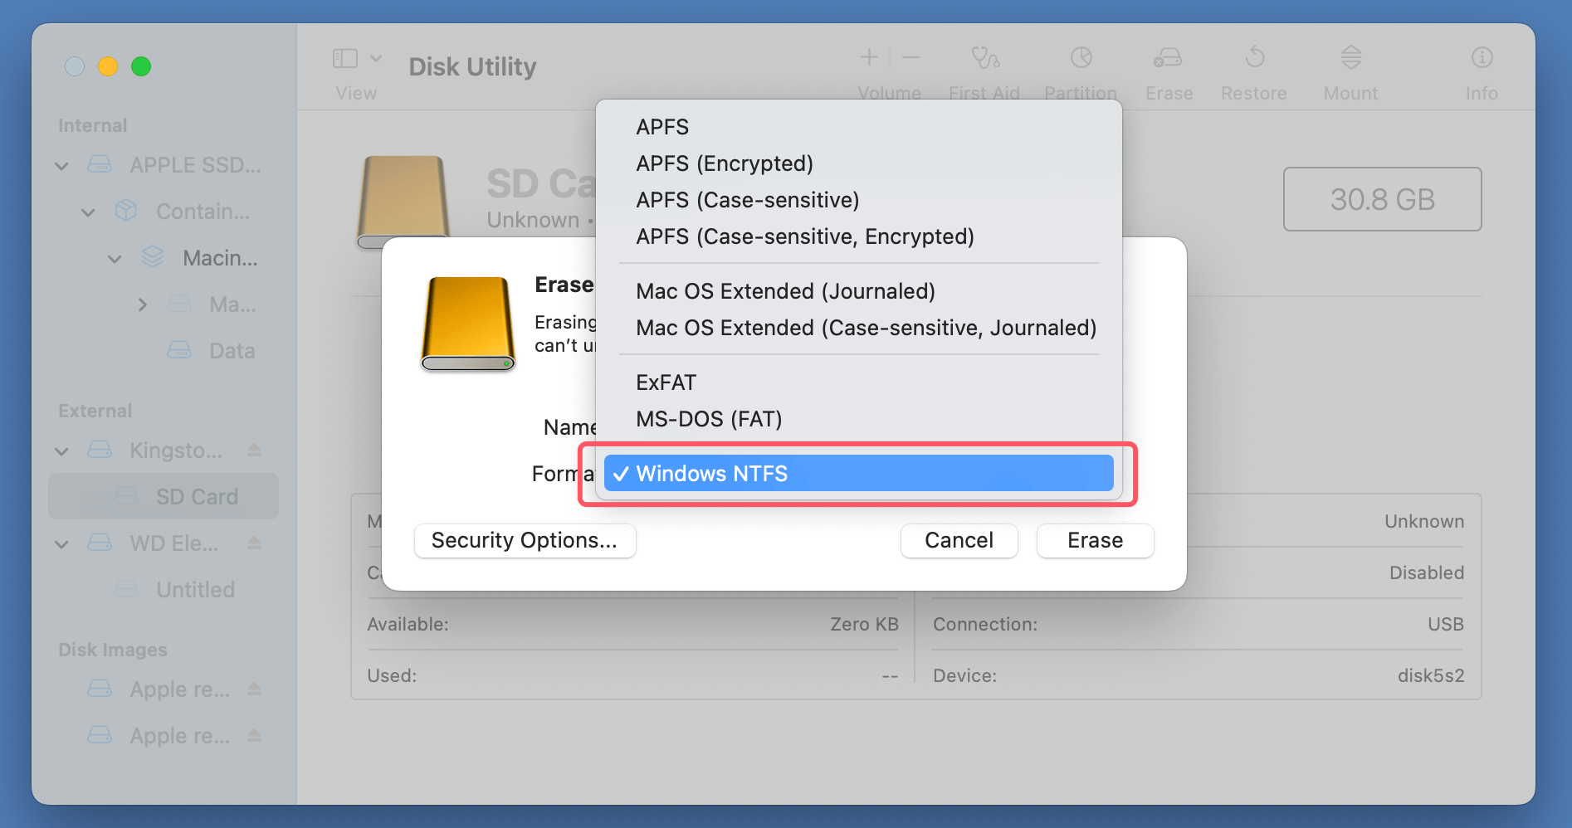This screenshot has height=828, width=1572.
Task: Eject the Kingston external drive
Action: (x=255, y=450)
